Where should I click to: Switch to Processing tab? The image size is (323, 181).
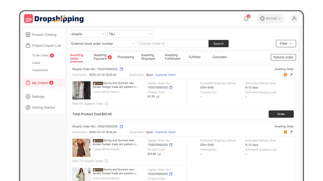pyautogui.click(x=126, y=57)
